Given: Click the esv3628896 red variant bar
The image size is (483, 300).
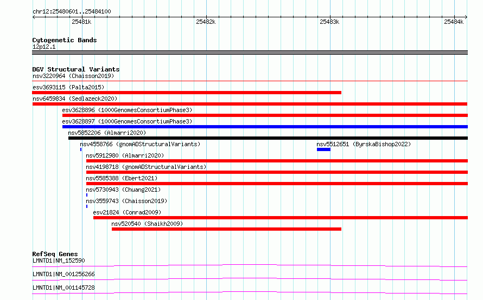Looking at the screenshot, I should coord(265,115).
